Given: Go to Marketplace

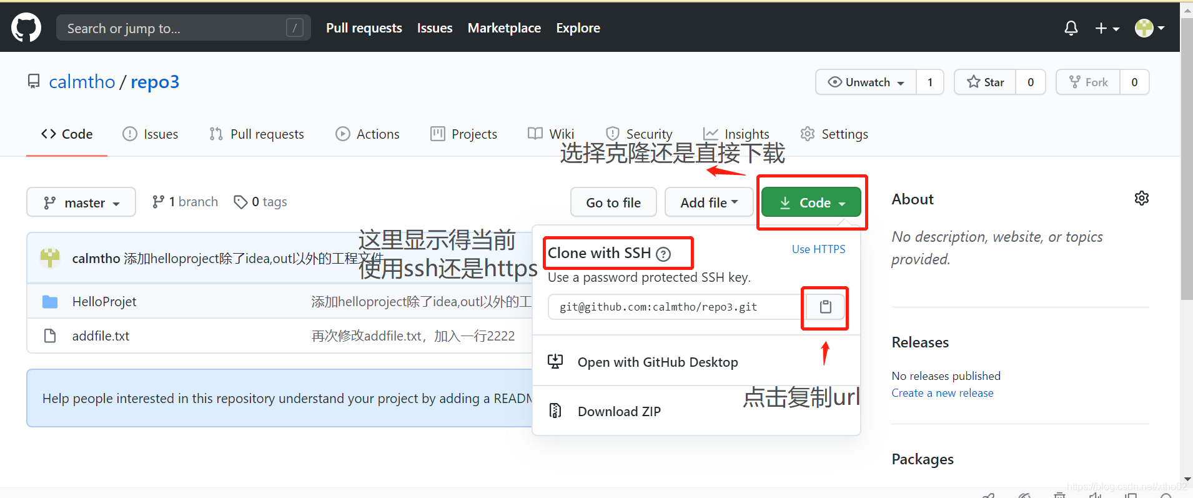Looking at the screenshot, I should tap(504, 28).
